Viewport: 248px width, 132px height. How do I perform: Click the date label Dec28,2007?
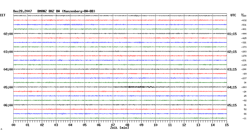[22, 11]
